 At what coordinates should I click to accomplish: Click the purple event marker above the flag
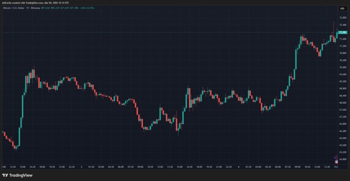tap(336, 157)
